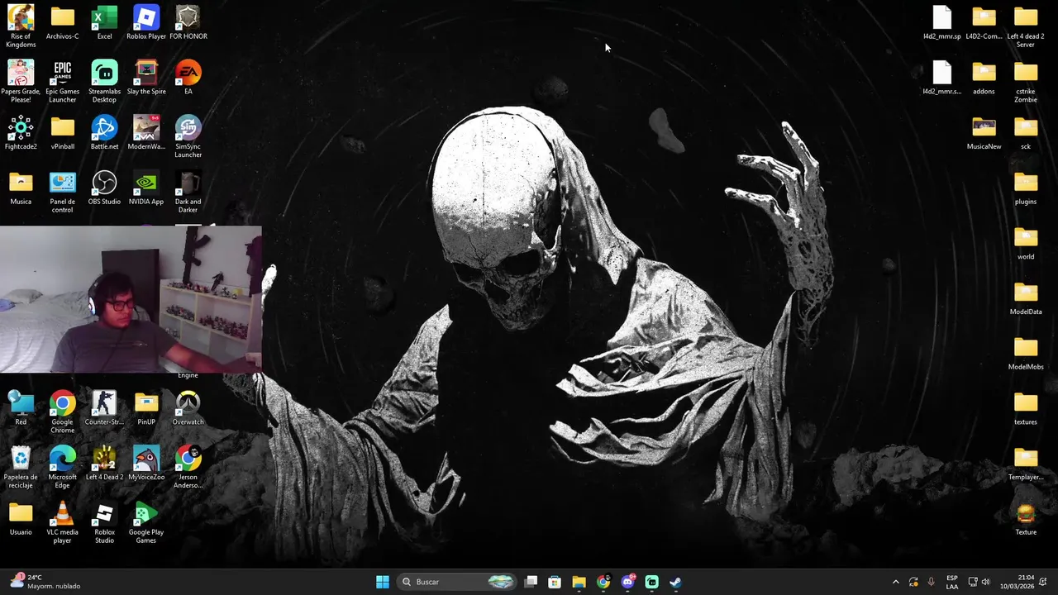Open Papelera de reciclaje

(x=21, y=467)
